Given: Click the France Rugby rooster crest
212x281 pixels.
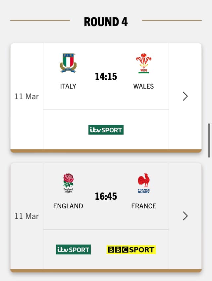Looking at the screenshot, I should pyautogui.click(x=144, y=183).
